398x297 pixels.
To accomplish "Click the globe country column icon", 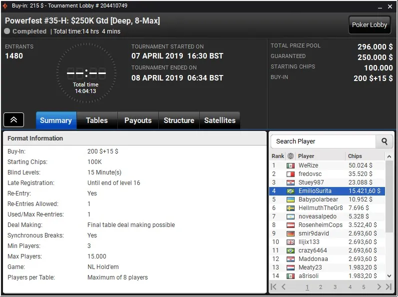I will point(291,156).
